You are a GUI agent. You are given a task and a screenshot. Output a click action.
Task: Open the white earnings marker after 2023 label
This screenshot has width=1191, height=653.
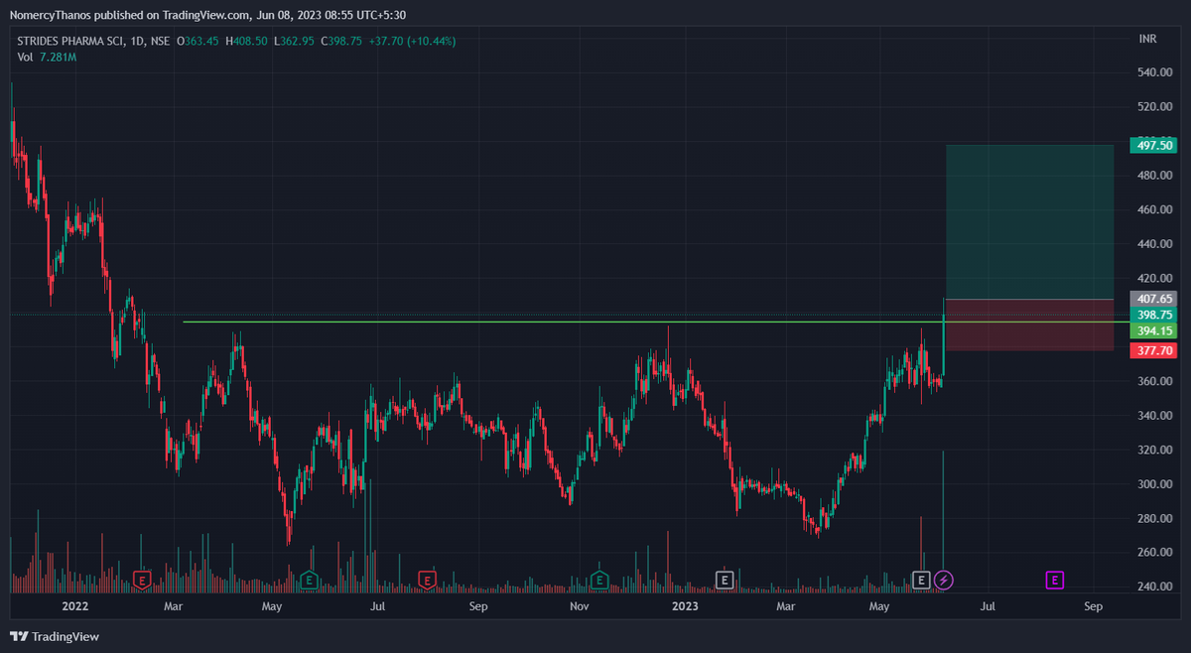point(725,580)
